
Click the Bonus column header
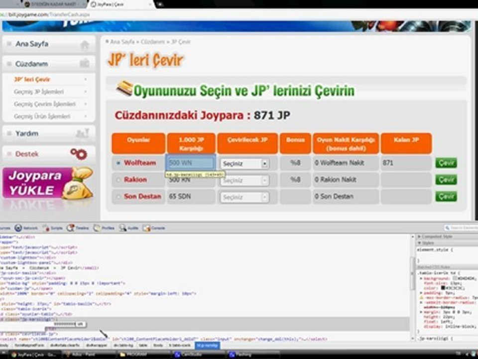295,143
